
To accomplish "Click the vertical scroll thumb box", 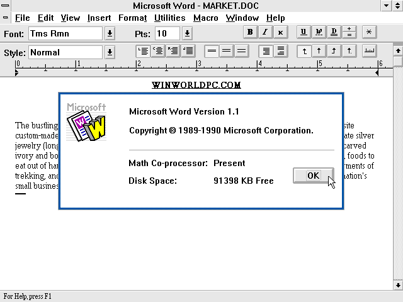I will pyautogui.click(x=398, y=61).
